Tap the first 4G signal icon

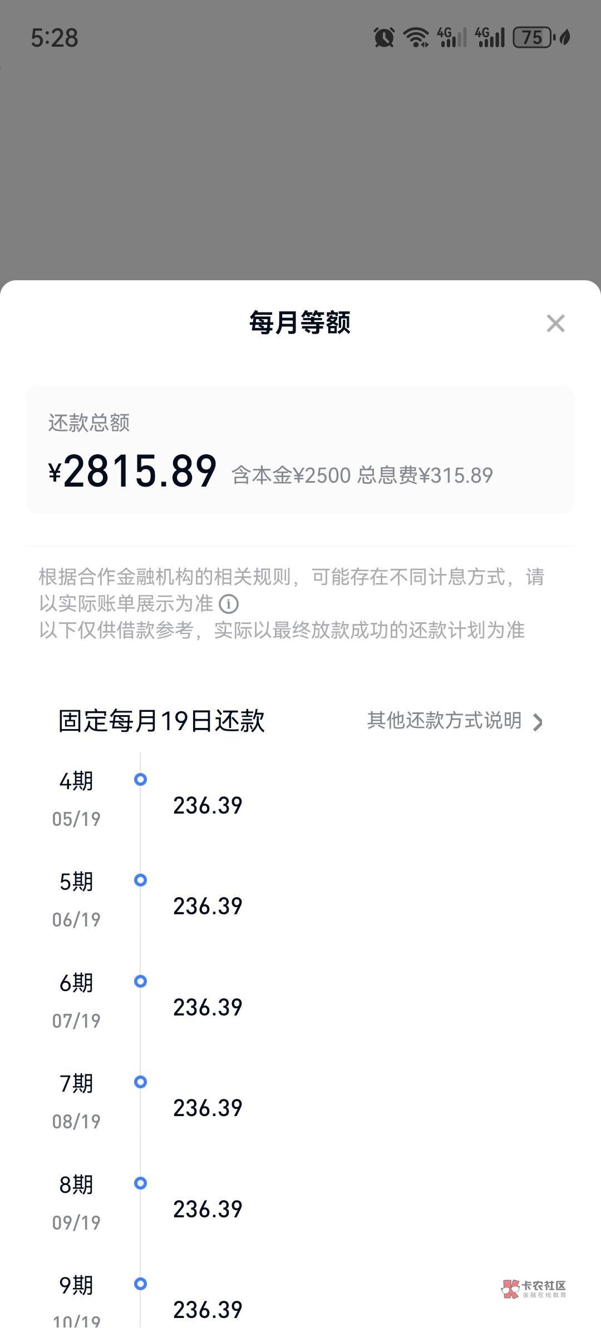(451, 38)
